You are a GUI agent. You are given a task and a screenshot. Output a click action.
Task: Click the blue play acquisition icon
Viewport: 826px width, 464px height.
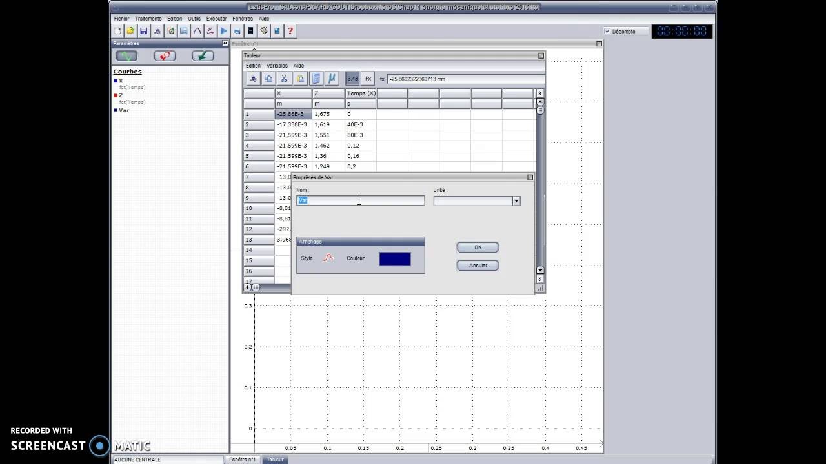click(x=224, y=31)
